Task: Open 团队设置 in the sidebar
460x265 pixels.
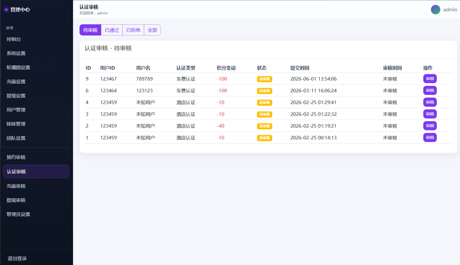Action: click(36, 138)
